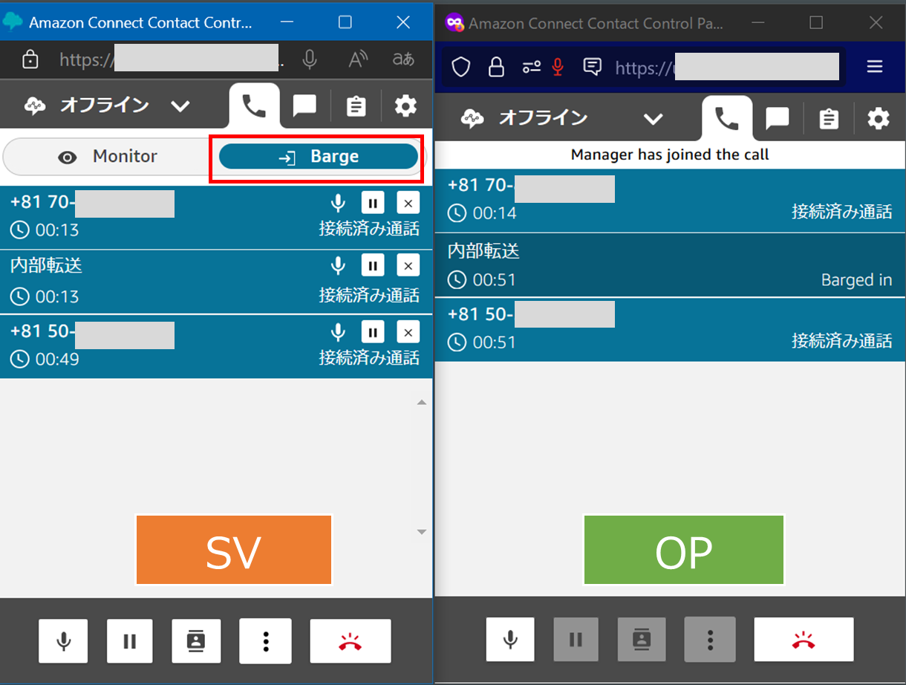Screen dimensions: 906x685
Task: Open settings gear in SV window
Action: 405,105
